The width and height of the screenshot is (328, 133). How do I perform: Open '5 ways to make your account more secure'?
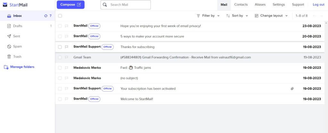pyautogui.click(x=152, y=36)
